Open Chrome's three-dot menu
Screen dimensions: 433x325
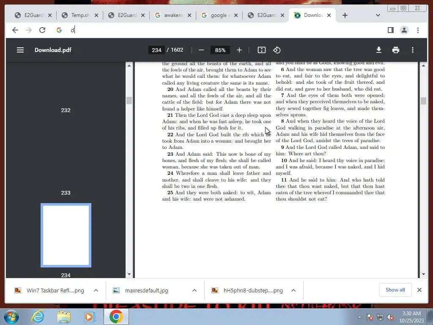pos(418,30)
